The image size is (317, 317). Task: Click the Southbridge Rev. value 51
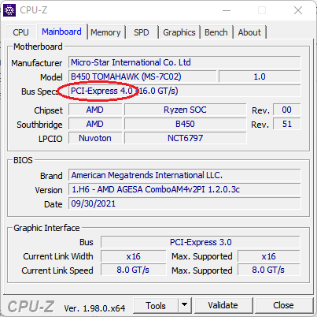click(287, 124)
